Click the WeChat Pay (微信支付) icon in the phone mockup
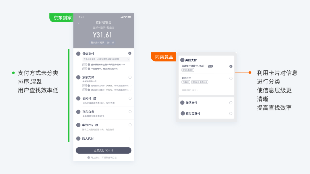Image resolution: width=310 pixels, height=174 pixels. pos(78,54)
